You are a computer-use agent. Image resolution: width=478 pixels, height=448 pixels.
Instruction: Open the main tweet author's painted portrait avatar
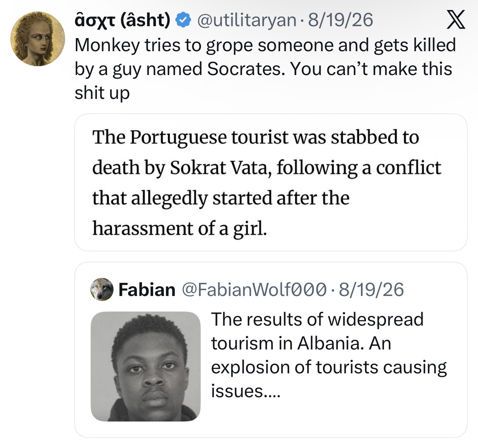[38, 38]
